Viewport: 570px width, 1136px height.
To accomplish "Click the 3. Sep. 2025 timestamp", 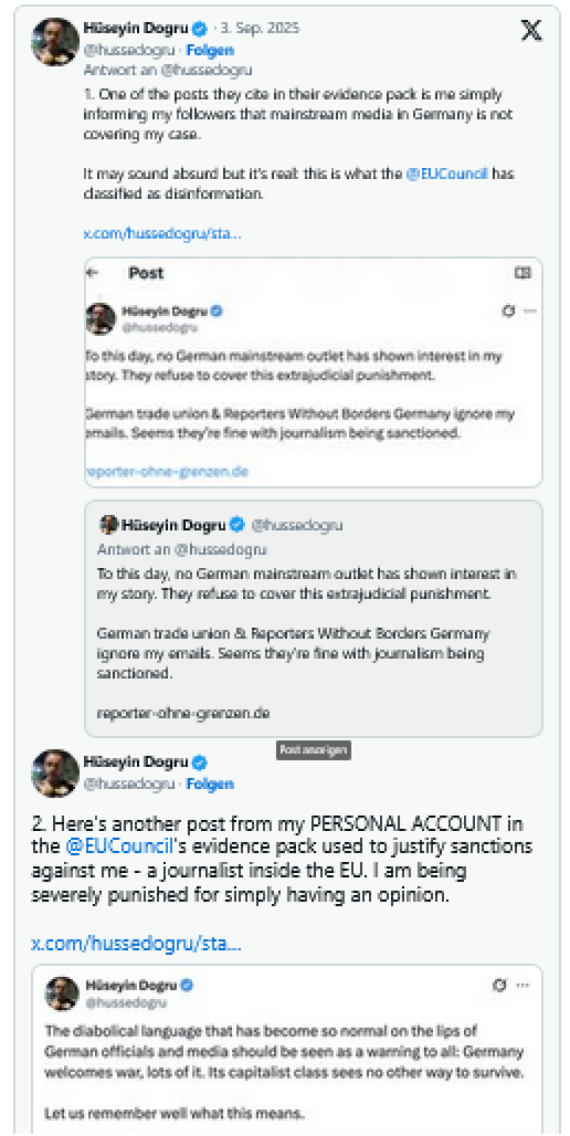I will [259, 26].
